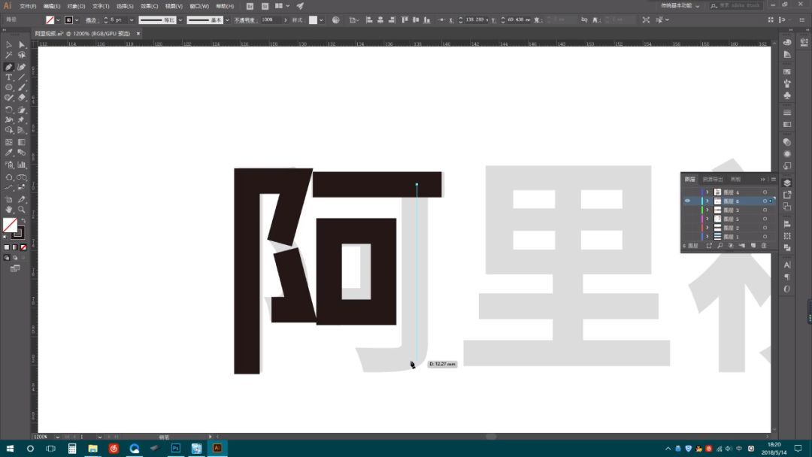Viewport: 812px width, 457px height.
Task: Click the 描边 stroke label link
Action: point(91,20)
